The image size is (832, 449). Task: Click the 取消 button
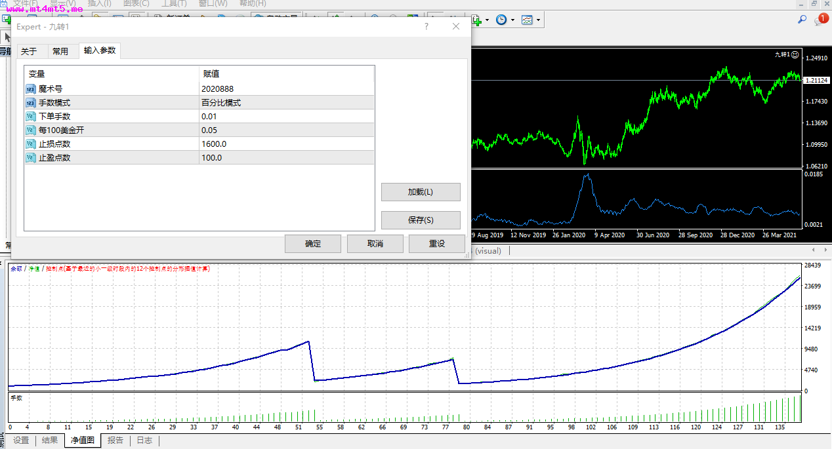(x=375, y=244)
